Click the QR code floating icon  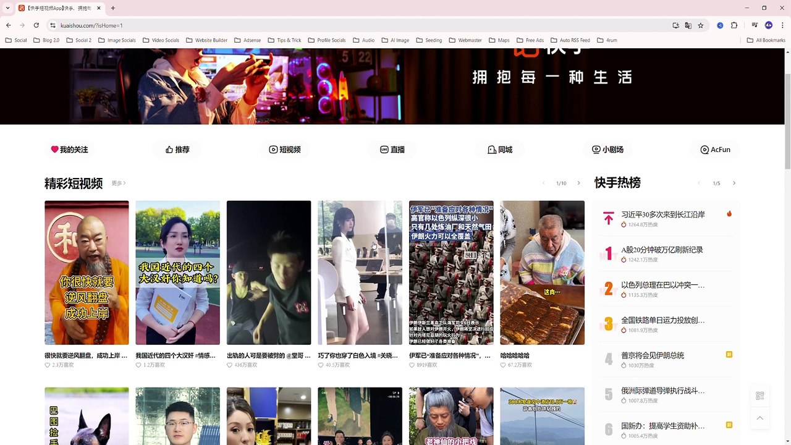tap(760, 396)
